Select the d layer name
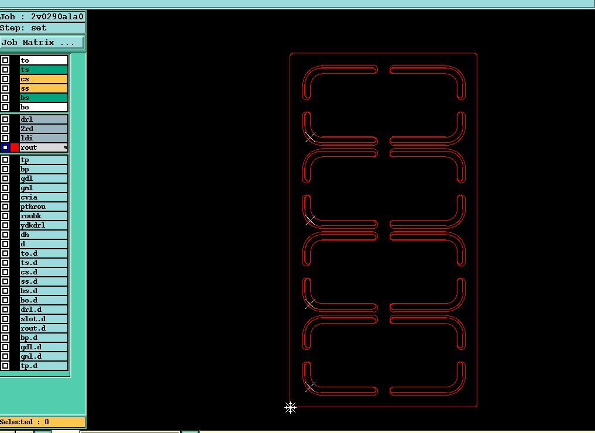This screenshot has width=595, height=433. (44, 244)
